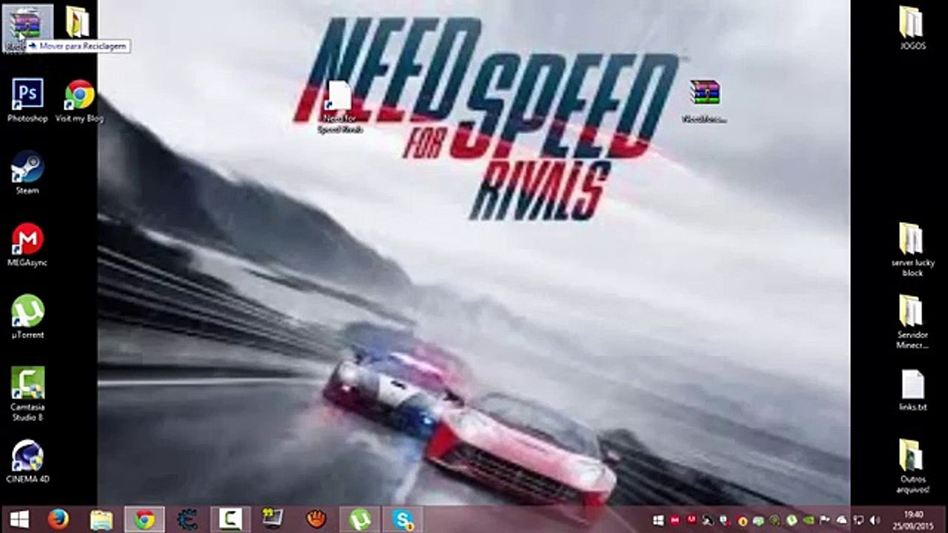The image size is (948, 533).
Task: Open File Explorer from the taskbar
Action: tap(101, 520)
